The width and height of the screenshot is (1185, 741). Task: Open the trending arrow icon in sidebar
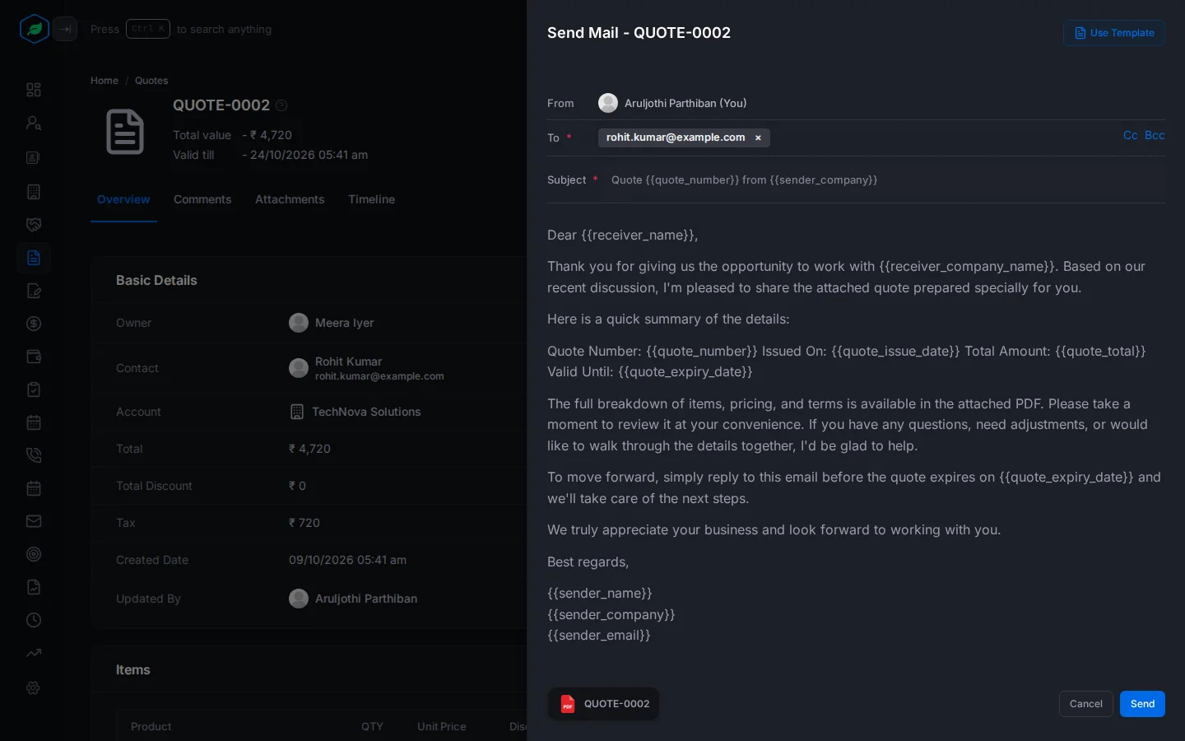pyautogui.click(x=34, y=653)
